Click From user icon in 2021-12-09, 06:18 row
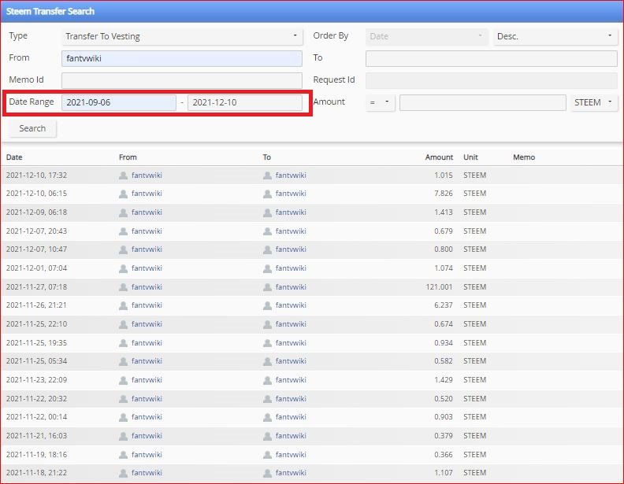The height and width of the screenshot is (484, 624). [124, 212]
